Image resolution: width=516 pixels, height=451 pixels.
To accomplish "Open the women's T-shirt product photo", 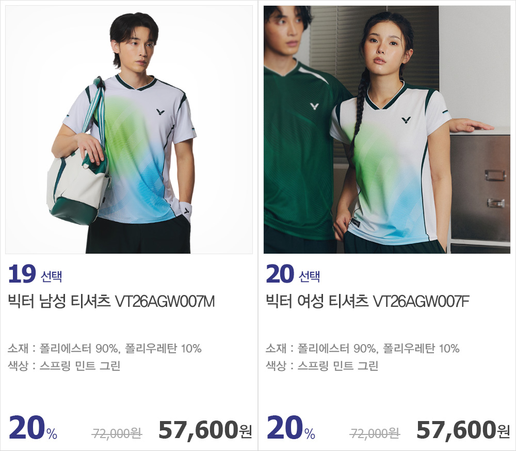I will point(387,130).
